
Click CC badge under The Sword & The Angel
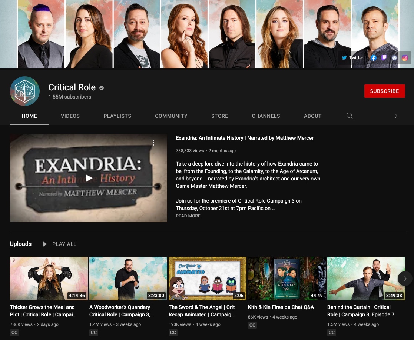pos(173,332)
